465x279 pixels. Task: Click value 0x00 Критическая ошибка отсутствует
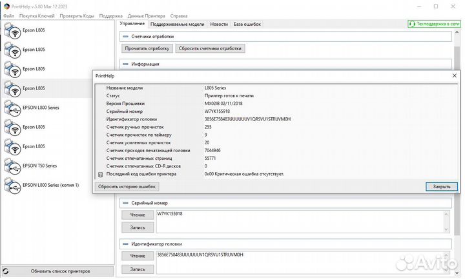pyautogui.click(x=244, y=174)
